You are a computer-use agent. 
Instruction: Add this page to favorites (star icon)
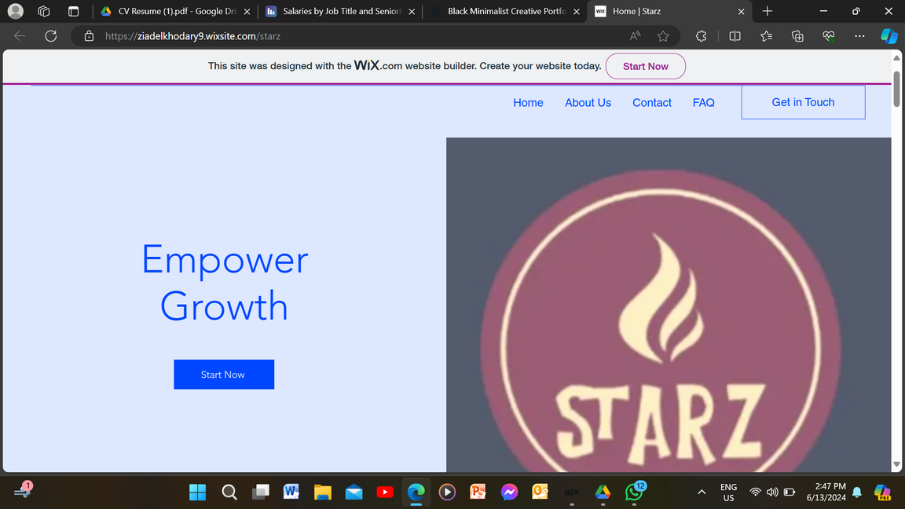[663, 36]
